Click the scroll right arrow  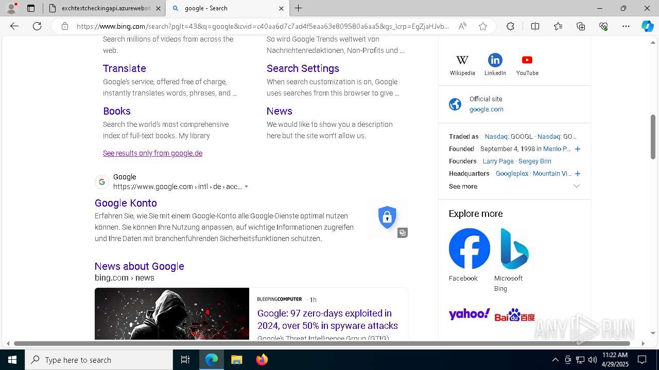pyautogui.click(x=643, y=343)
